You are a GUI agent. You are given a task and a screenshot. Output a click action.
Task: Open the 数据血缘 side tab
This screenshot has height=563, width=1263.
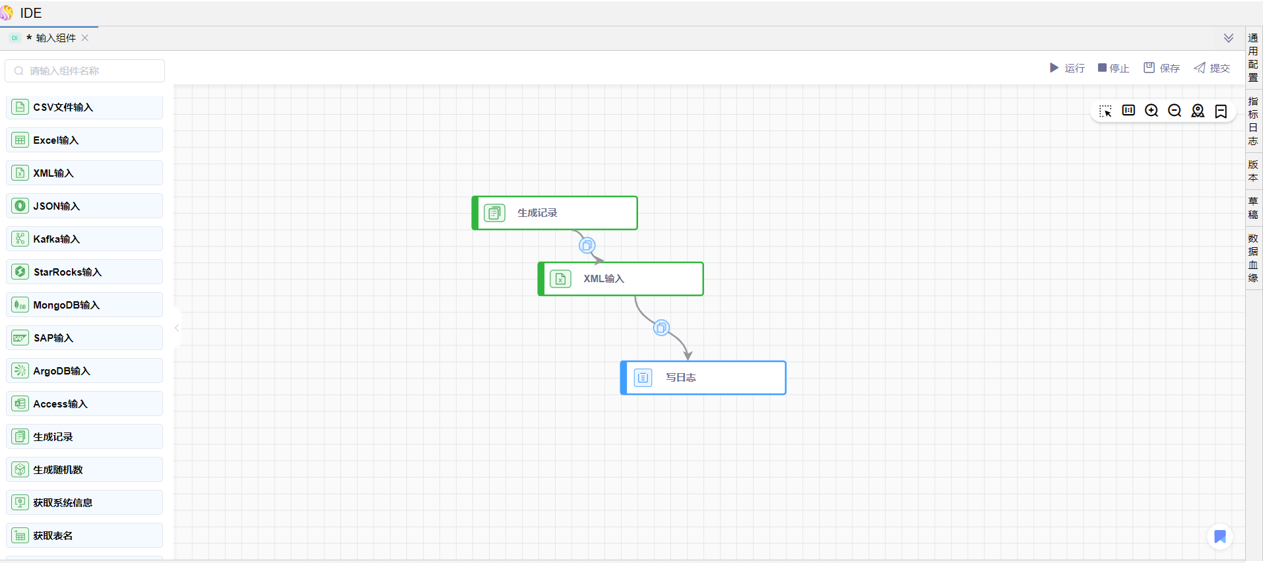1253,258
